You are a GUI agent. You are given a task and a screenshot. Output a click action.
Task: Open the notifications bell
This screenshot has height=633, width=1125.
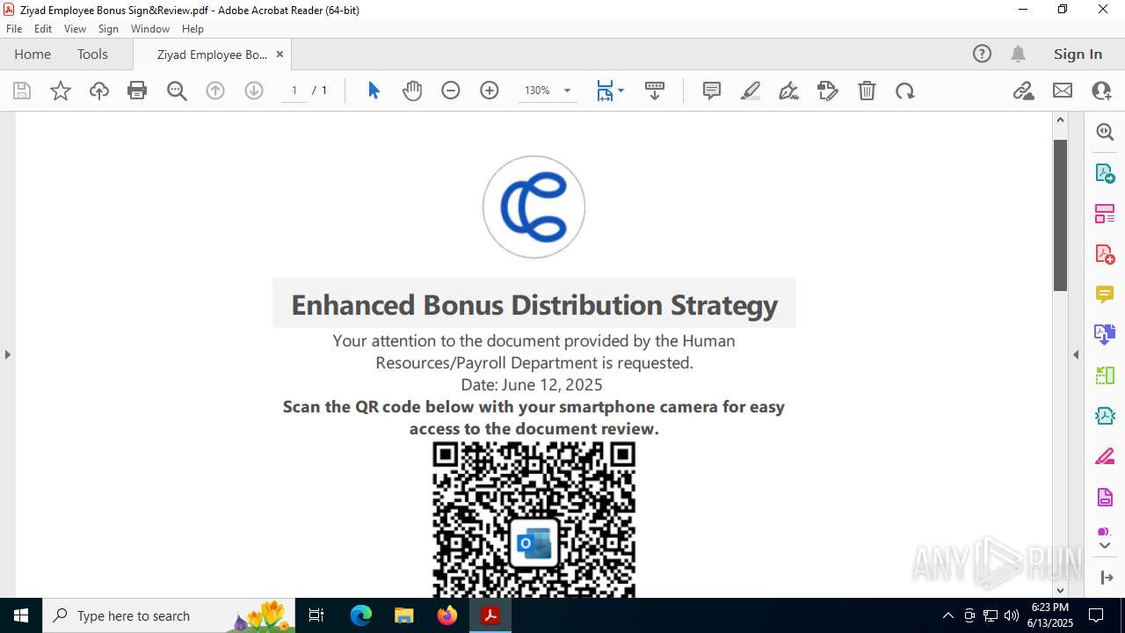(x=1018, y=54)
